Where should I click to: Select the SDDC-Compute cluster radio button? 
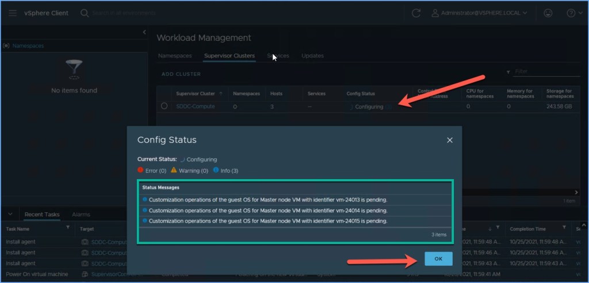pyautogui.click(x=165, y=106)
